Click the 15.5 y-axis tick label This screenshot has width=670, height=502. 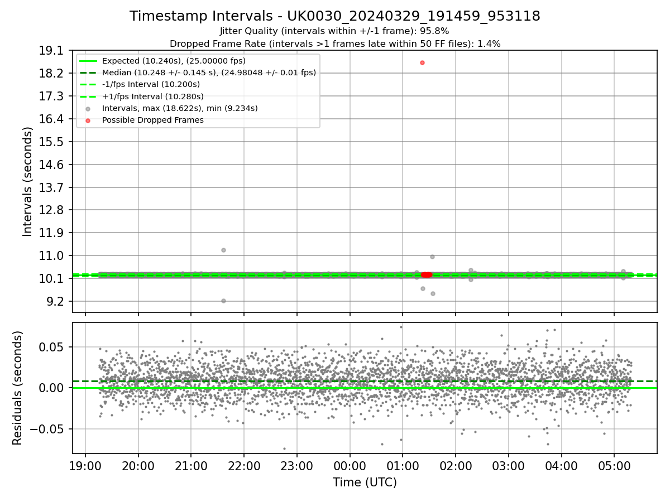pos(52,142)
